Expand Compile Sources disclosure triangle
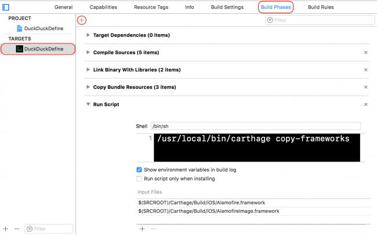Viewport: 377px width, 235px height. [88, 52]
